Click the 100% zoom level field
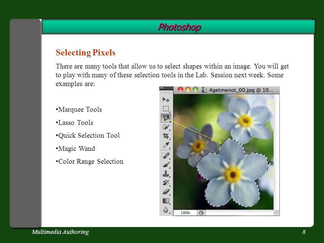Screen dimensions: 324x243 click(185, 213)
